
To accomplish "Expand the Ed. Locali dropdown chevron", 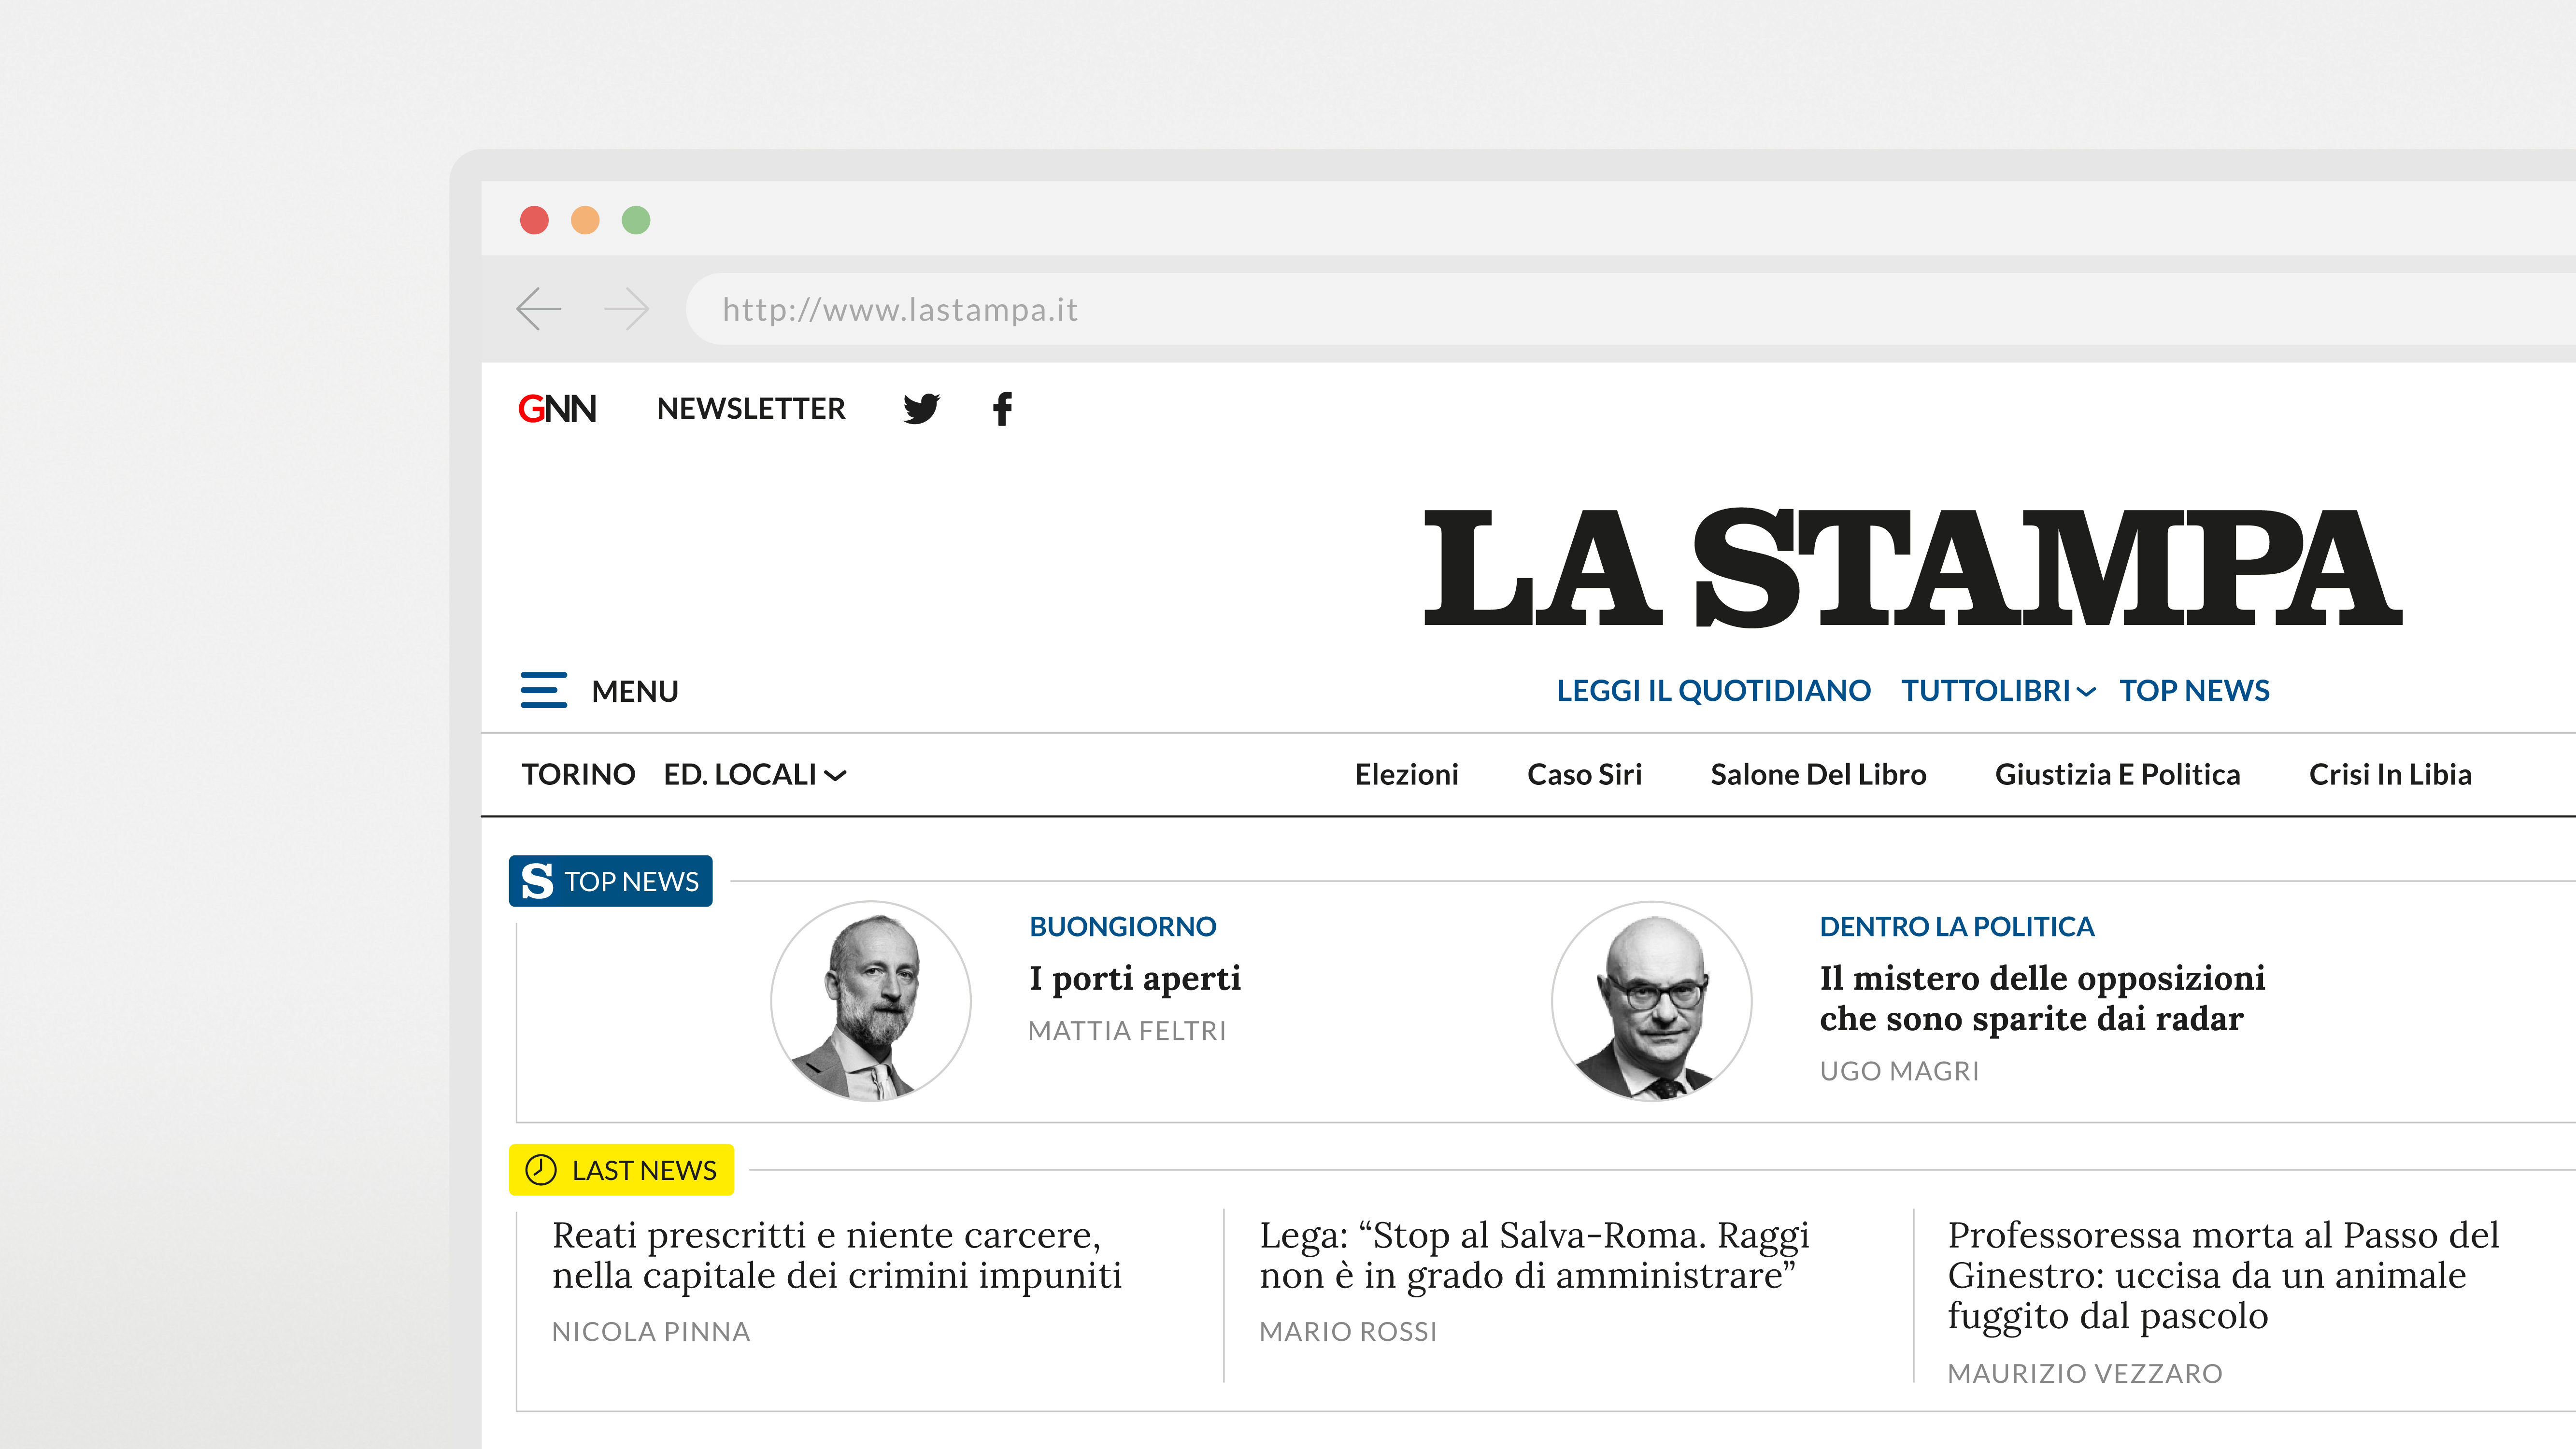I will click(835, 775).
